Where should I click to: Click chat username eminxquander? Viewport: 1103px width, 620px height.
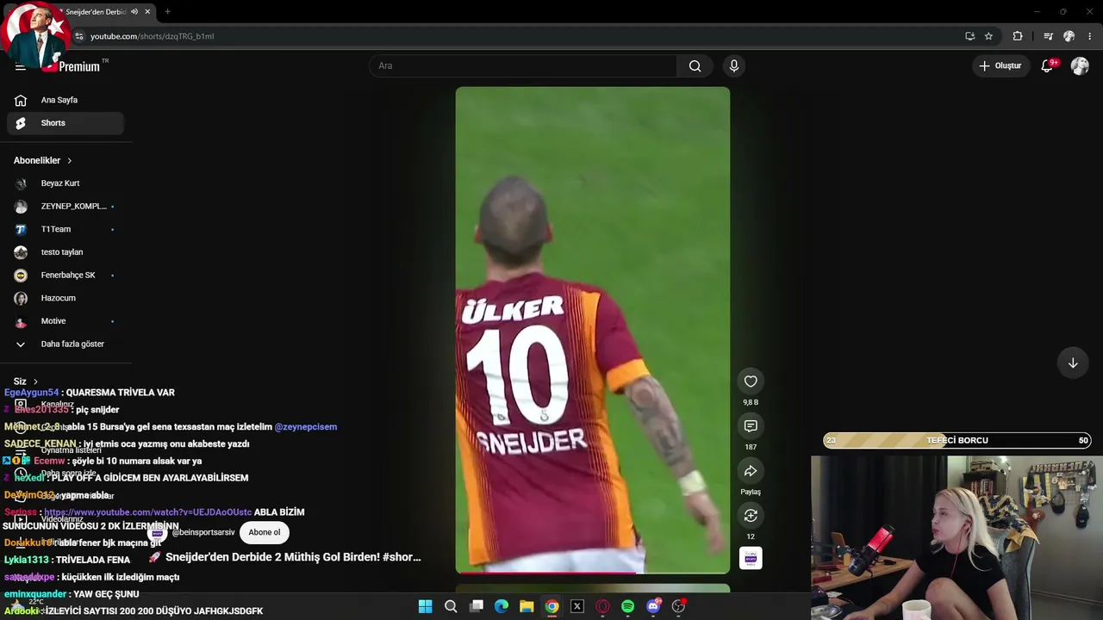coord(35,594)
